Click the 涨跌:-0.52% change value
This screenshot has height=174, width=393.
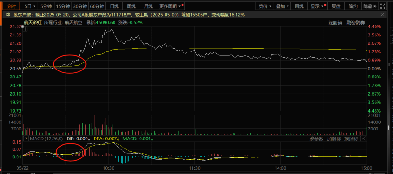point(131,23)
